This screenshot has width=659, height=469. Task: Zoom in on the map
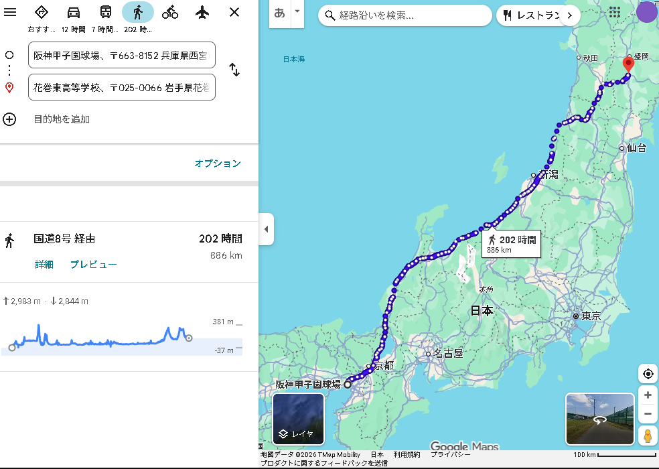[x=648, y=395]
